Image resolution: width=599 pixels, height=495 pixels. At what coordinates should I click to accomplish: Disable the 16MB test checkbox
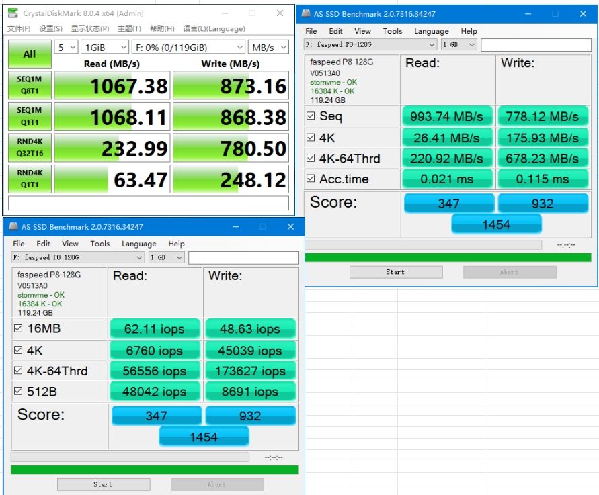(x=19, y=329)
